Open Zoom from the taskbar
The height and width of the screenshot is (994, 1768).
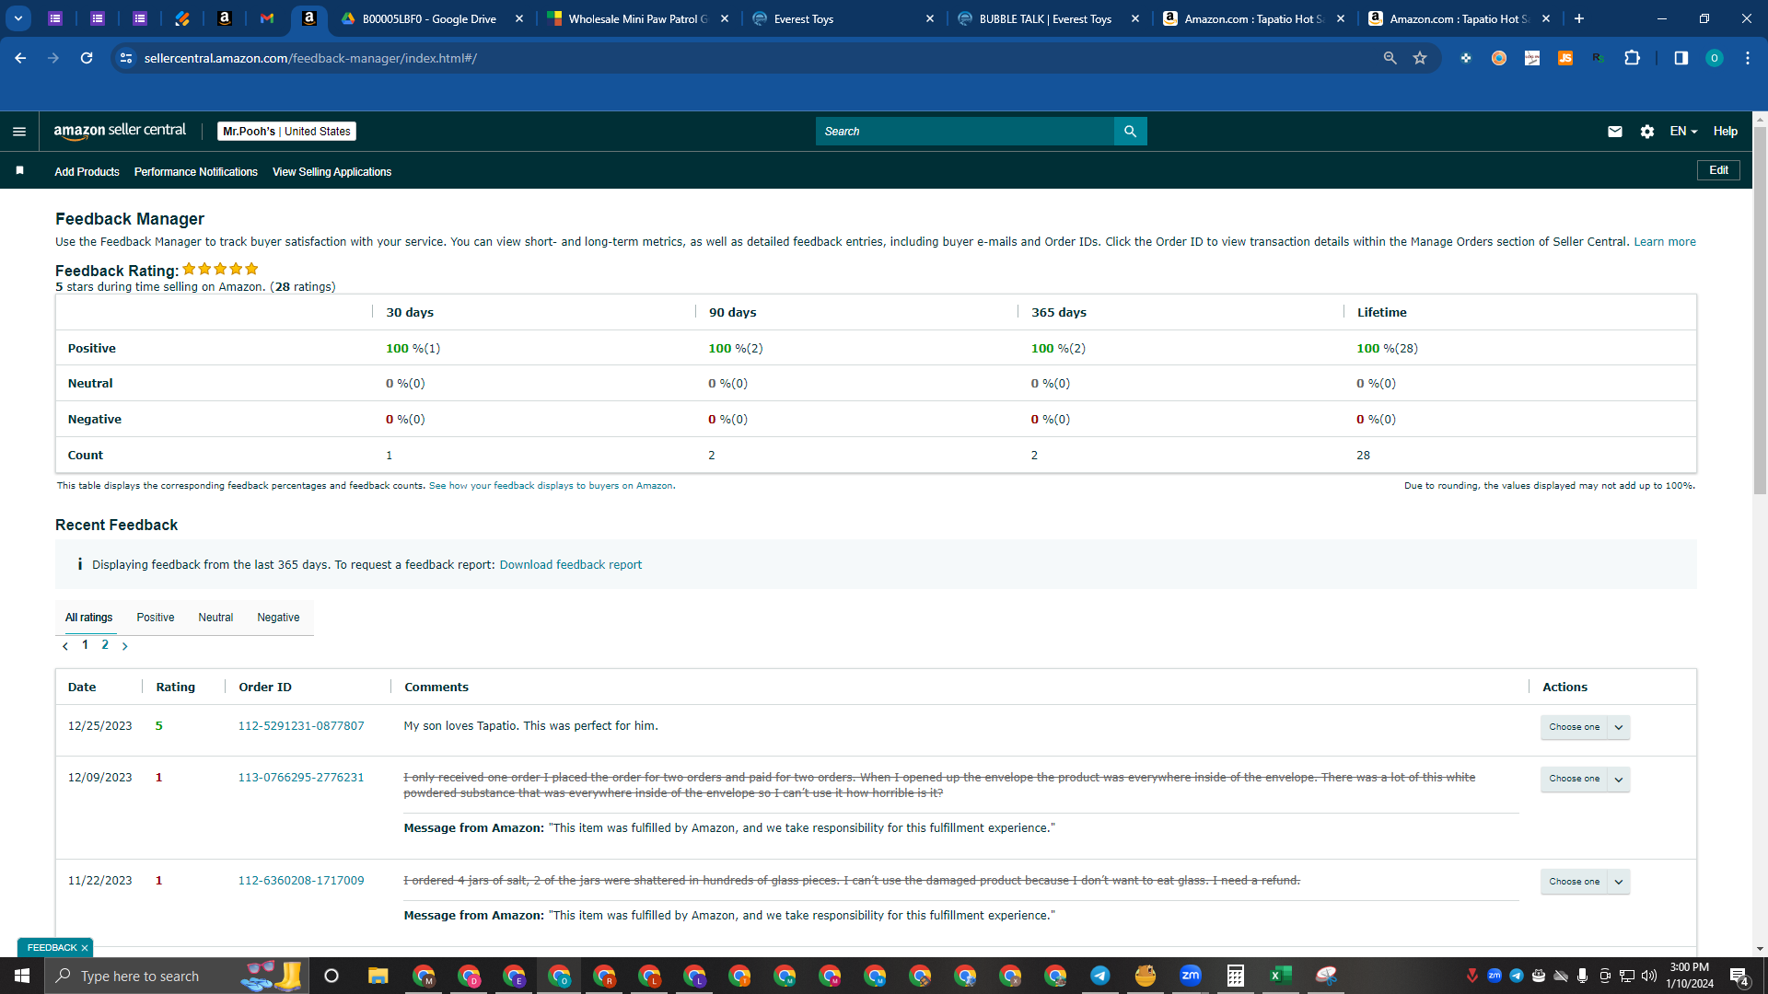coord(1190,976)
